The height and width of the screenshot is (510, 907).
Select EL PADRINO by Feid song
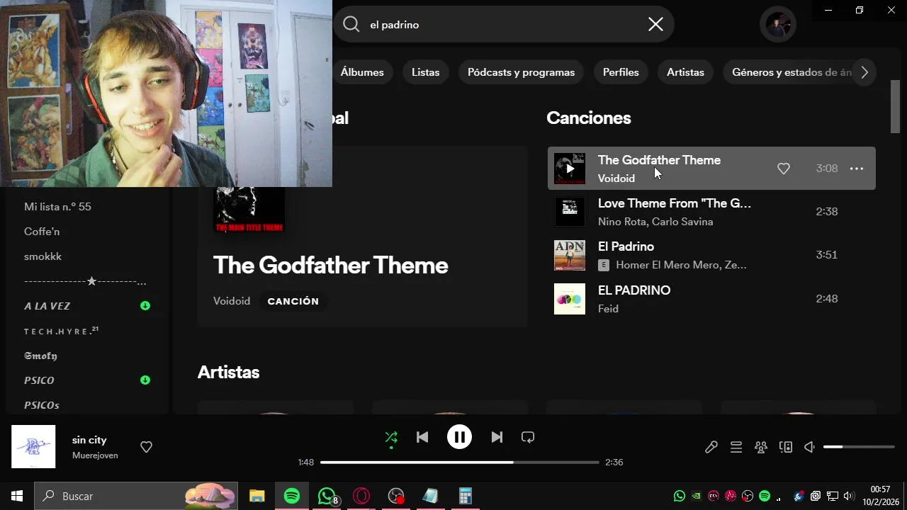coord(711,299)
